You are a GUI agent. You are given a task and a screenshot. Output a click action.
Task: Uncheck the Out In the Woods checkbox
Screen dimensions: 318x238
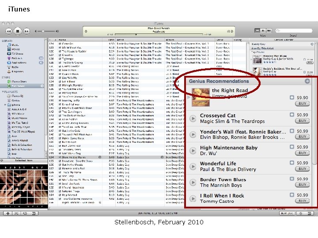coord(60,165)
